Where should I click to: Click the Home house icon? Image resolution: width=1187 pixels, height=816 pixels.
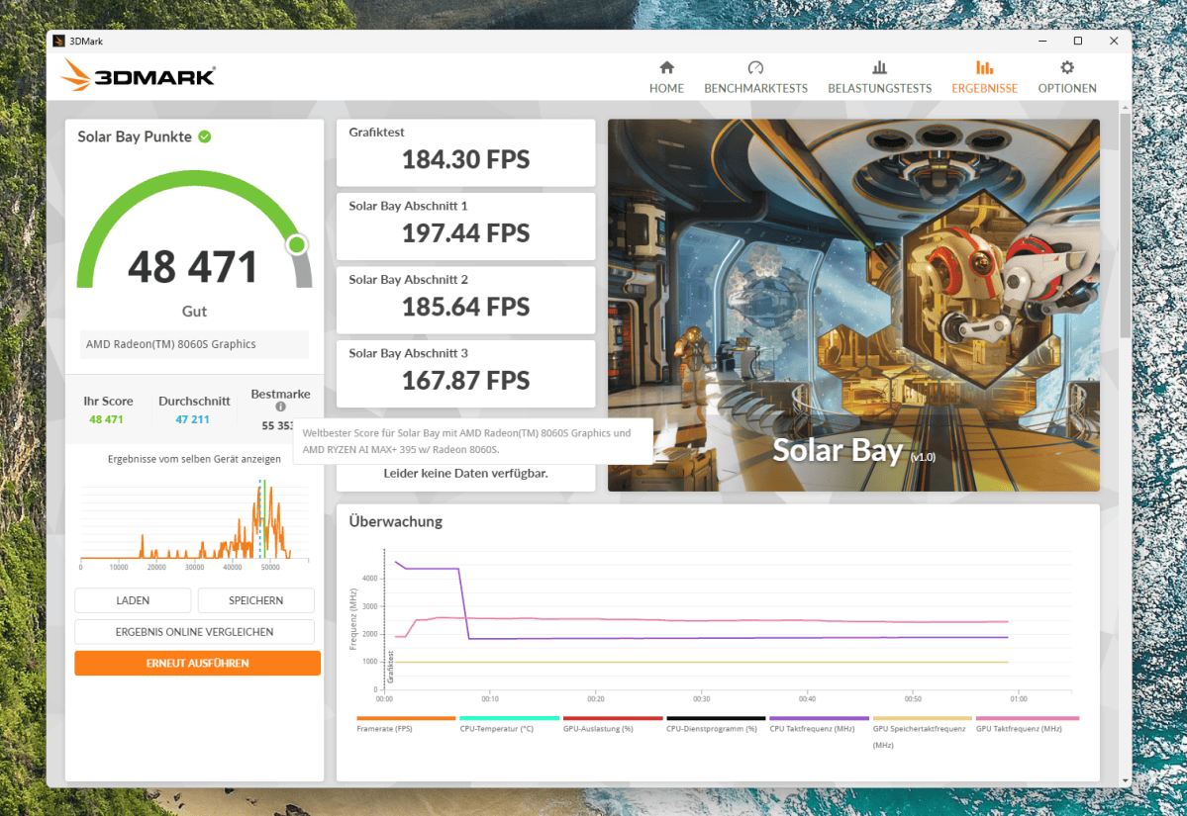point(666,67)
